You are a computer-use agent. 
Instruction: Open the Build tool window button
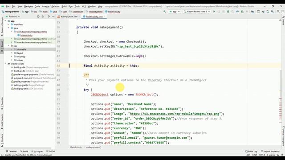(24, 151)
